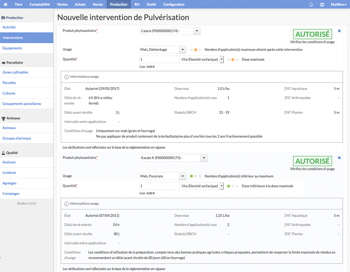Viewport: 350px width, 272px height.
Task: Select Interventions in sidebar
Action: pyautogui.click(x=27, y=38)
